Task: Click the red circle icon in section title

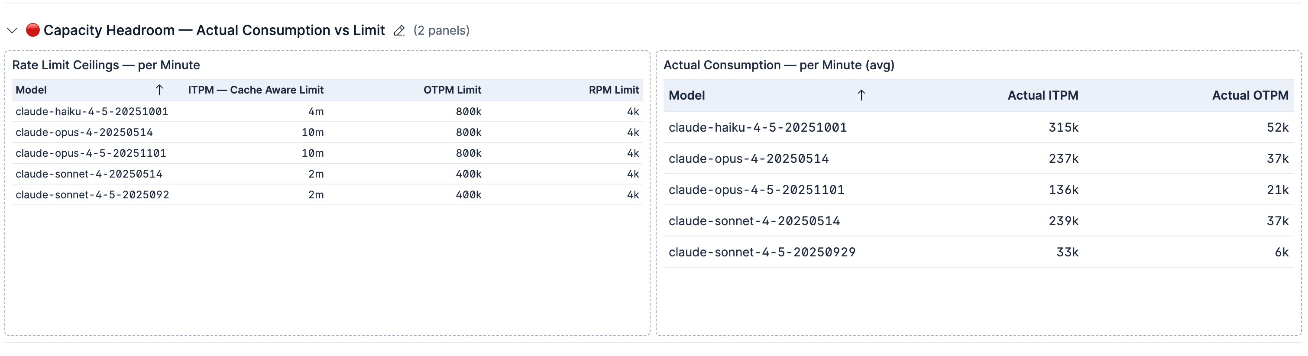Action: (32, 30)
